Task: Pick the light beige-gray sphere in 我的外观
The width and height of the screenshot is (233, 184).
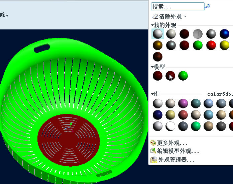Action: pyautogui.click(x=171, y=34)
